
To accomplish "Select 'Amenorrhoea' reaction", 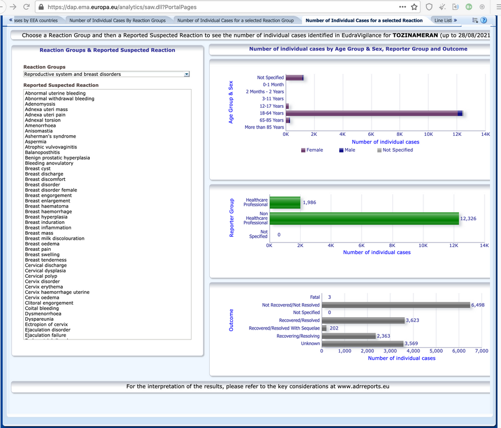I will pos(41,125).
